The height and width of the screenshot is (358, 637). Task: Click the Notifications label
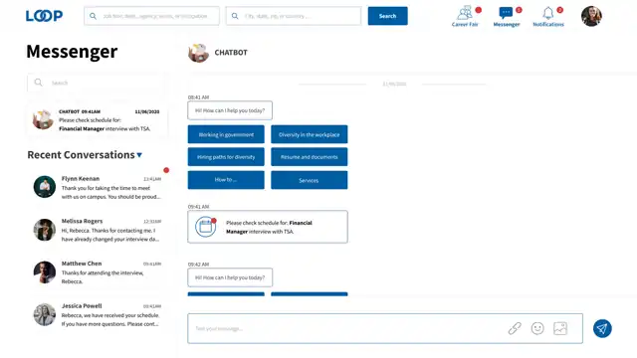tap(548, 24)
